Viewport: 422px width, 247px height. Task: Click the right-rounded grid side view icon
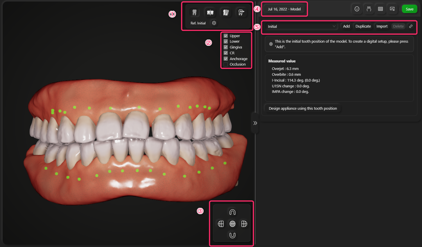244,224
